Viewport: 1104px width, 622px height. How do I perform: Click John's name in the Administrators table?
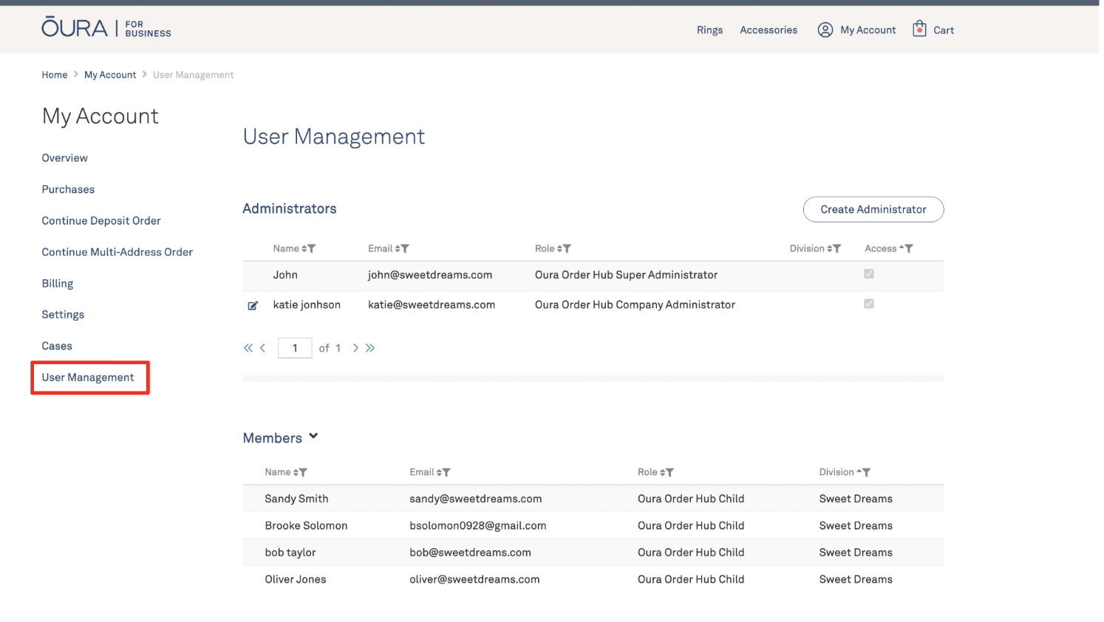click(285, 275)
